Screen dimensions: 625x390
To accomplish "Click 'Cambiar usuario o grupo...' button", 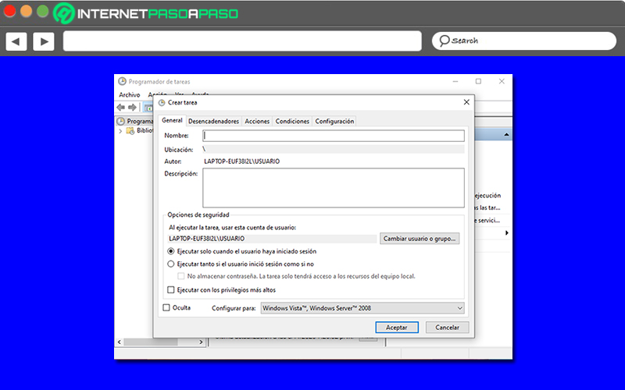I will click(420, 239).
